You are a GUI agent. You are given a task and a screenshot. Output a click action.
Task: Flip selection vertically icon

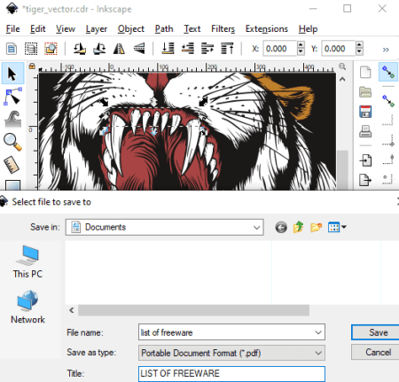click(x=139, y=49)
